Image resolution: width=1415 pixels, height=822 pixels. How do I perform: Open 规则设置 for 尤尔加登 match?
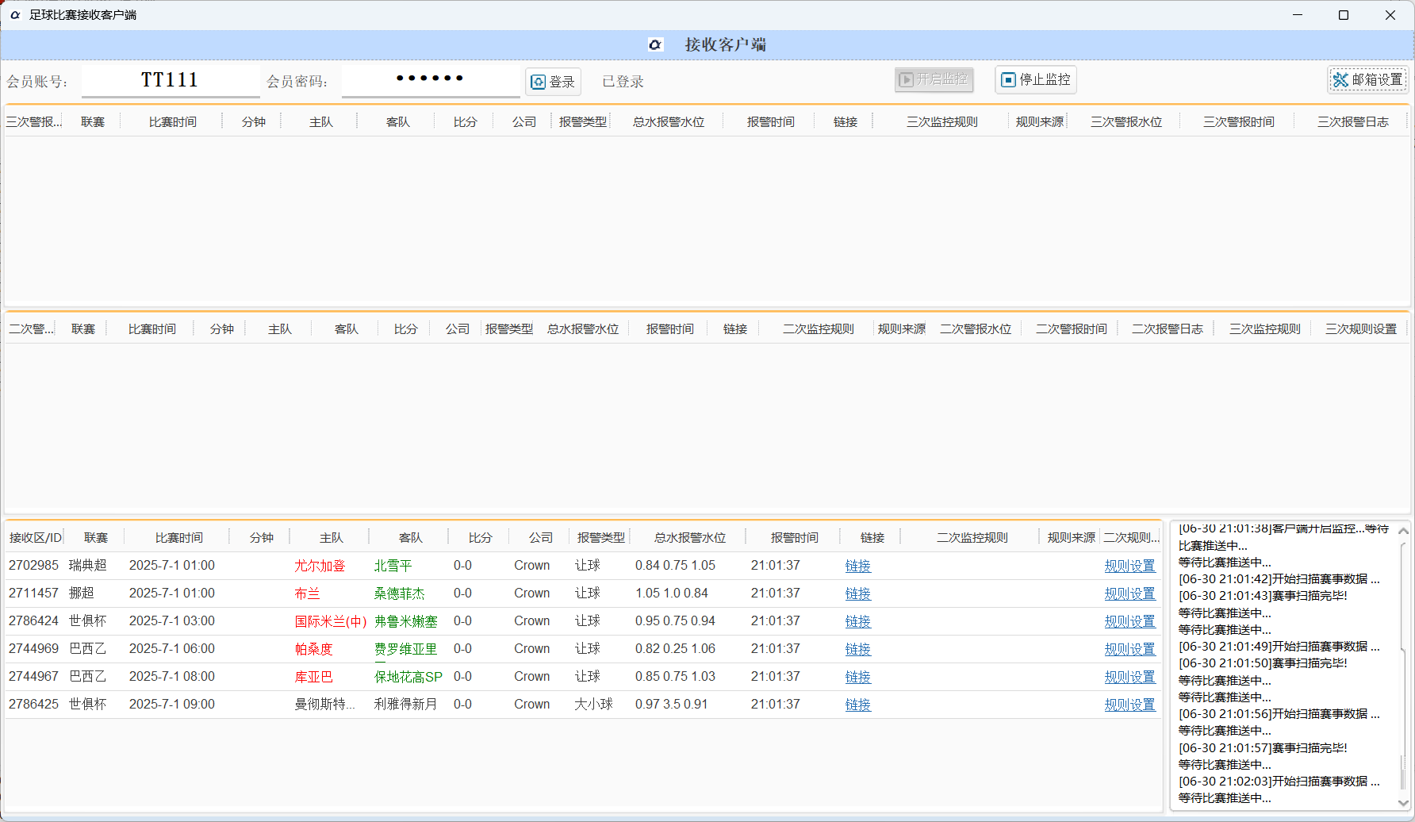[x=1129, y=566]
